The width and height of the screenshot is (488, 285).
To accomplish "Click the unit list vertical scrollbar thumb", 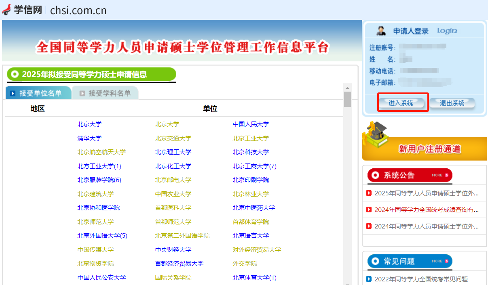I will pos(347,99).
